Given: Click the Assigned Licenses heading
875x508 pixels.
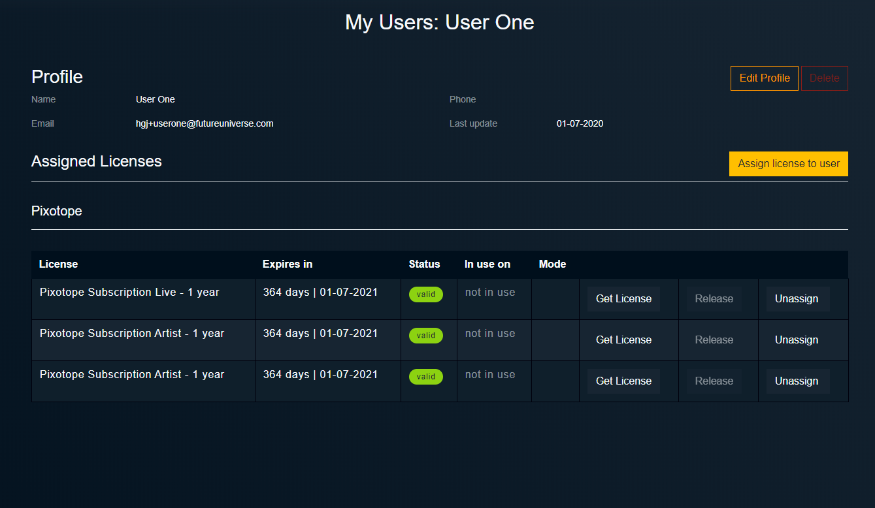Looking at the screenshot, I should coord(97,161).
